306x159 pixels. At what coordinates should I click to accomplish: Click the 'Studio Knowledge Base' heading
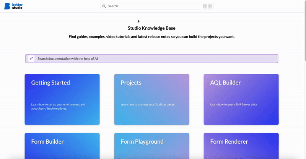coord(151,28)
